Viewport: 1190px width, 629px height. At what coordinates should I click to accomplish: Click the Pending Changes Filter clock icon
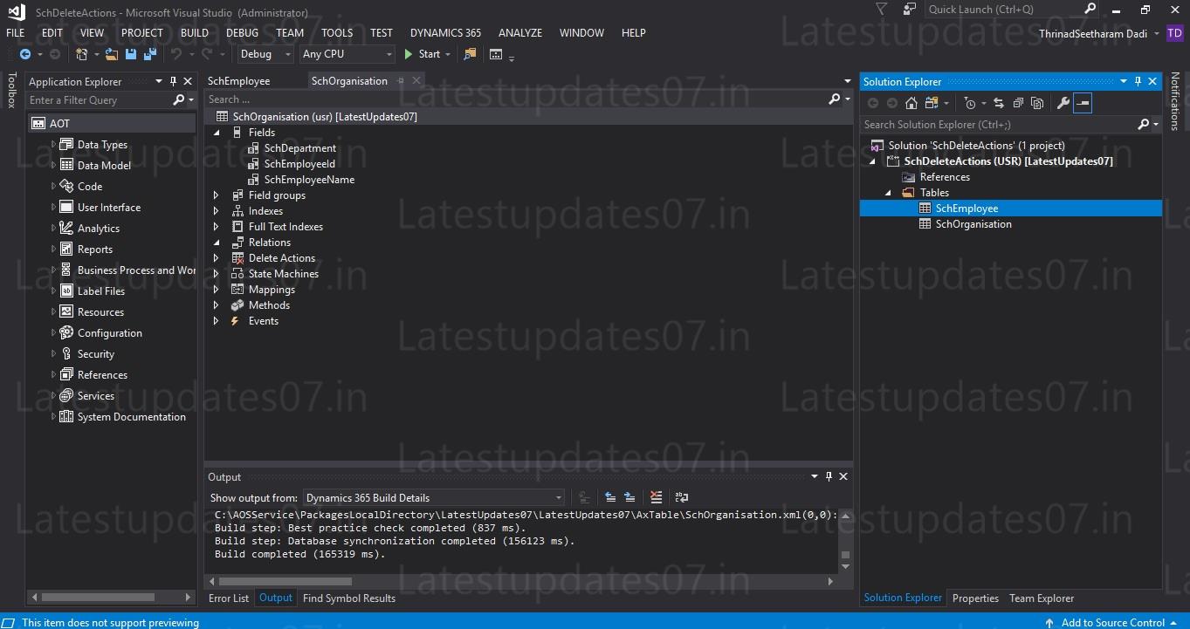tap(970, 103)
